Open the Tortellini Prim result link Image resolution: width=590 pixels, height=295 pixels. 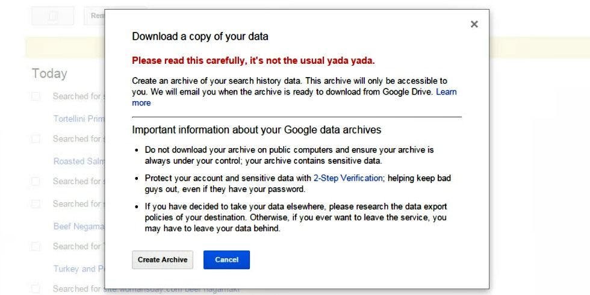79,119
